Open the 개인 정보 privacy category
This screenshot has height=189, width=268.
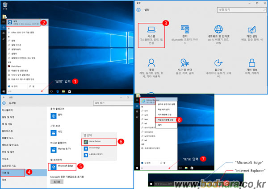coord(252,66)
